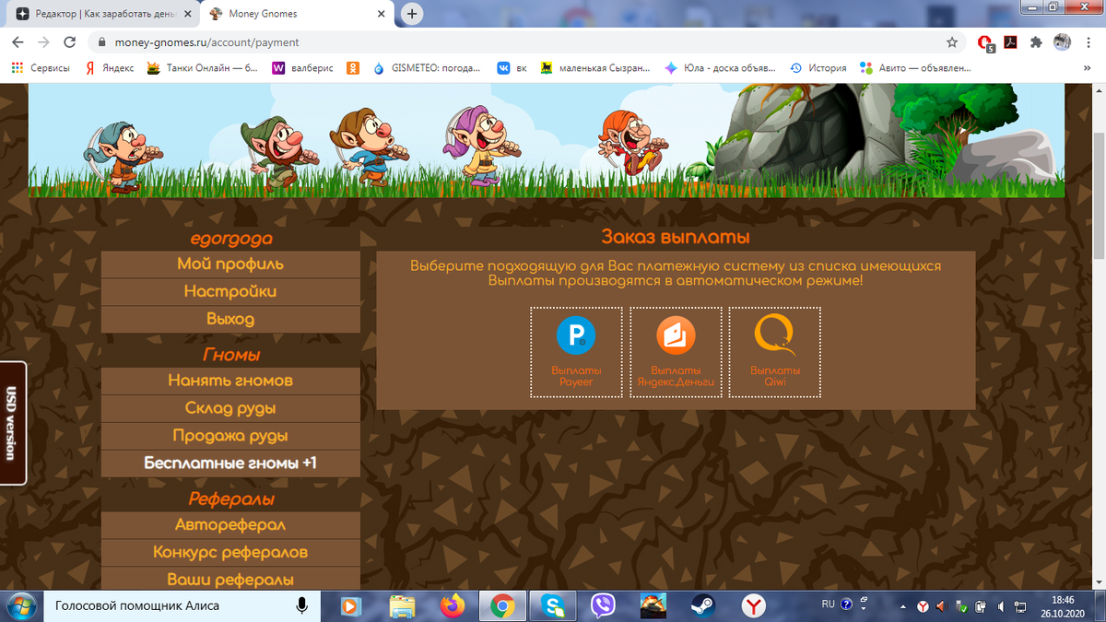The width and height of the screenshot is (1106, 622).
Task: Open Настройки in the sidebar
Action: [x=230, y=292]
